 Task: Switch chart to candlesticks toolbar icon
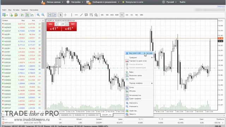coord(27,15)
